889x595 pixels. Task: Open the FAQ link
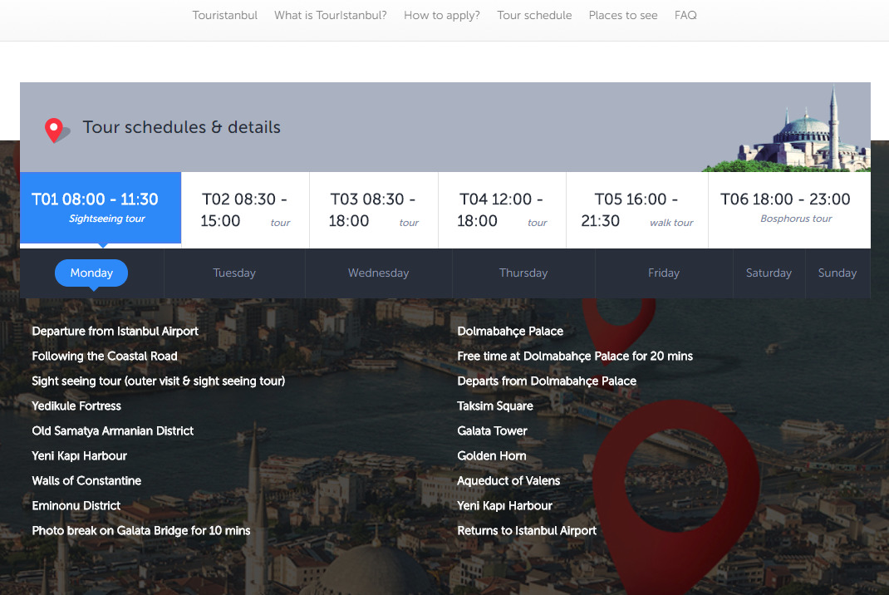[x=685, y=15]
